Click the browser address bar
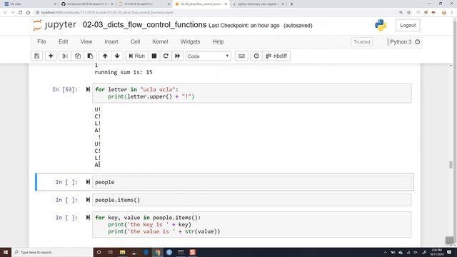 [x=216, y=13]
